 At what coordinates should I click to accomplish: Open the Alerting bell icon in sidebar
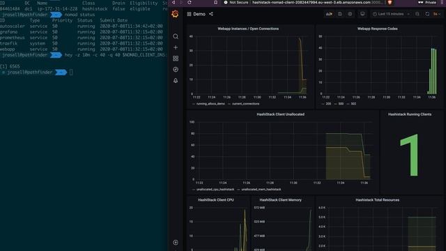pos(176,81)
